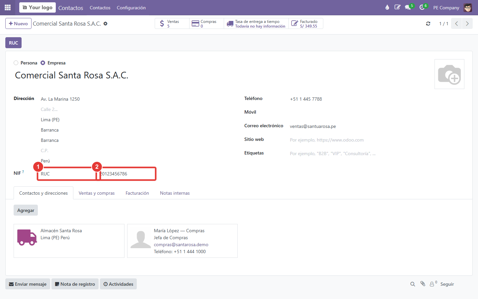
Task: Click Enviar mensaje button
Action: (x=28, y=284)
